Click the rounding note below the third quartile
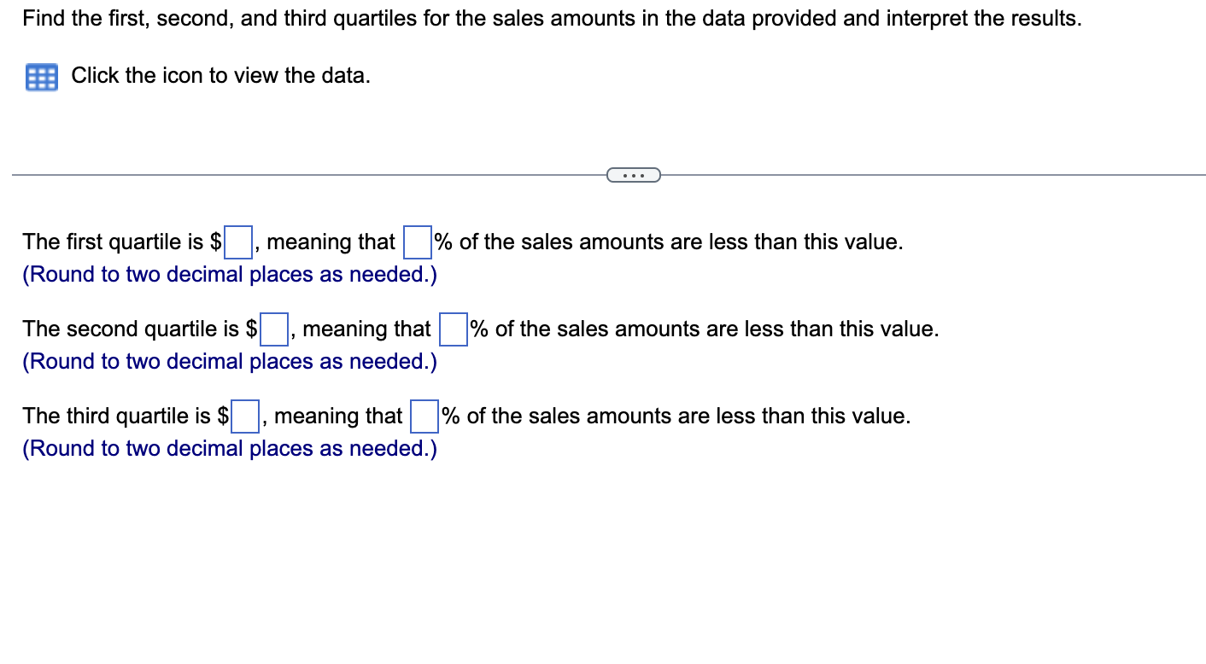 229,448
